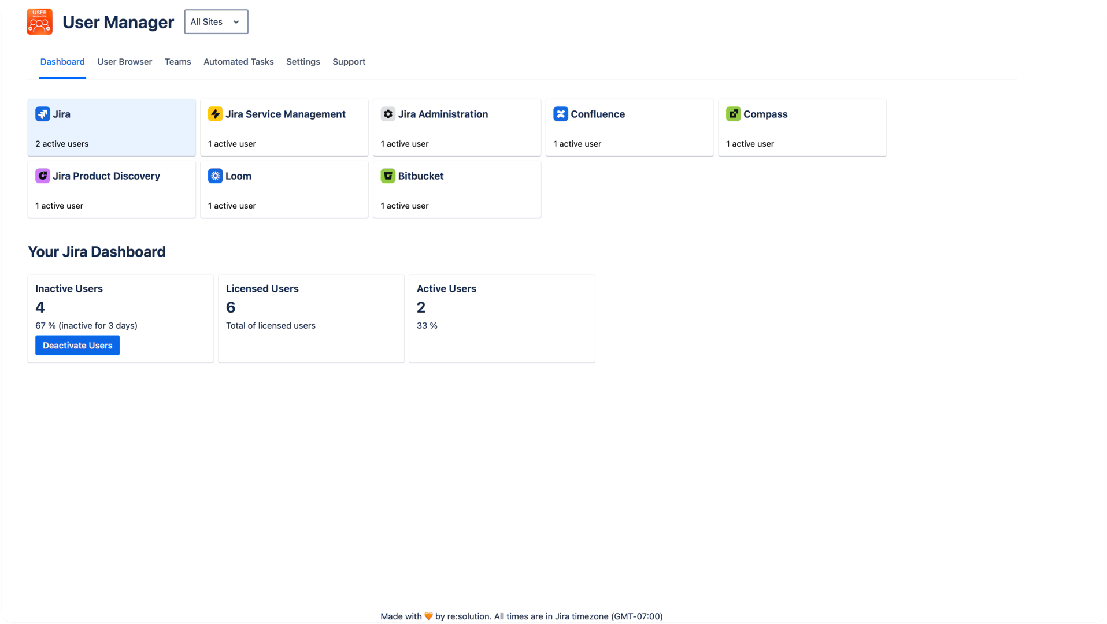The height and width of the screenshot is (624, 1107).
Task: Go to the Teams section
Action: 177,62
